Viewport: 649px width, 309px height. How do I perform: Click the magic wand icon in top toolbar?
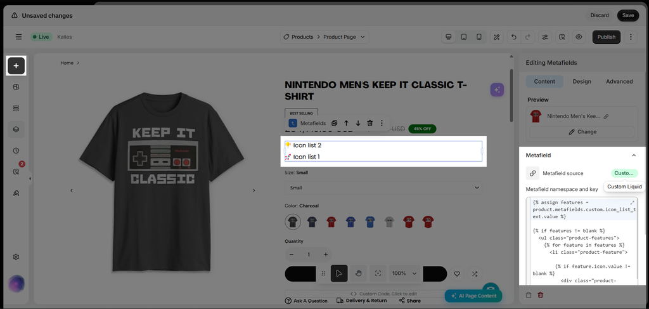(x=497, y=37)
